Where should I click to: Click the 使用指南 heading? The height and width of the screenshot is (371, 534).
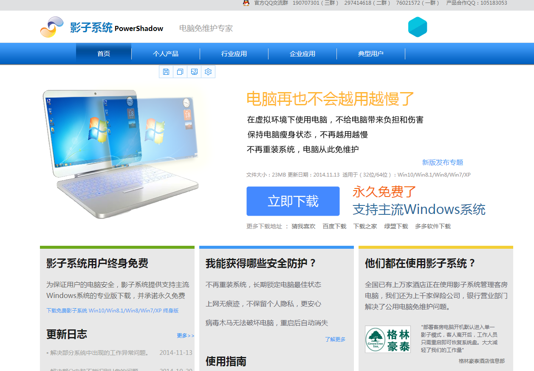pyautogui.click(x=226, y=362)
